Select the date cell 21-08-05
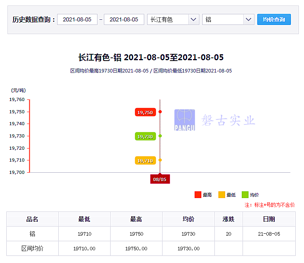This screenshot has height=263, width=304. pyautogui.click(x=269, y=234)
